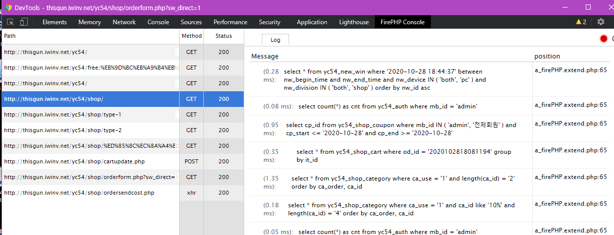The width and height of the screenshot is (614, 235).
Task: Click the Status column header
Action: point(224,36)
